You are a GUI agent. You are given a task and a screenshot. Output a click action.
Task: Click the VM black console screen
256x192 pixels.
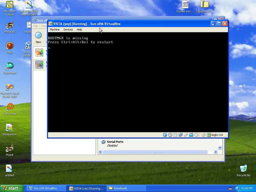tap(138, 82)
